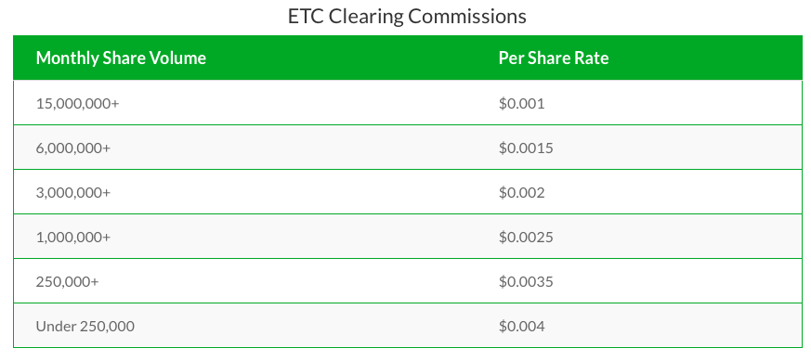Click the 250,000+ volume cell

click(x=67, y=281)
